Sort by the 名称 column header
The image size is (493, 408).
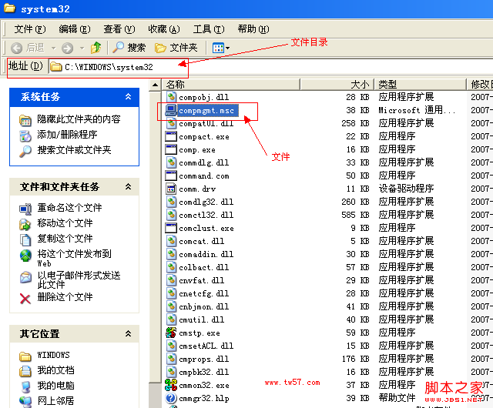tap(231, 84)
